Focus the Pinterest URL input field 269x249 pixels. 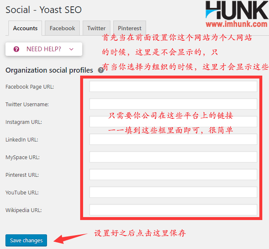[173, 175]
